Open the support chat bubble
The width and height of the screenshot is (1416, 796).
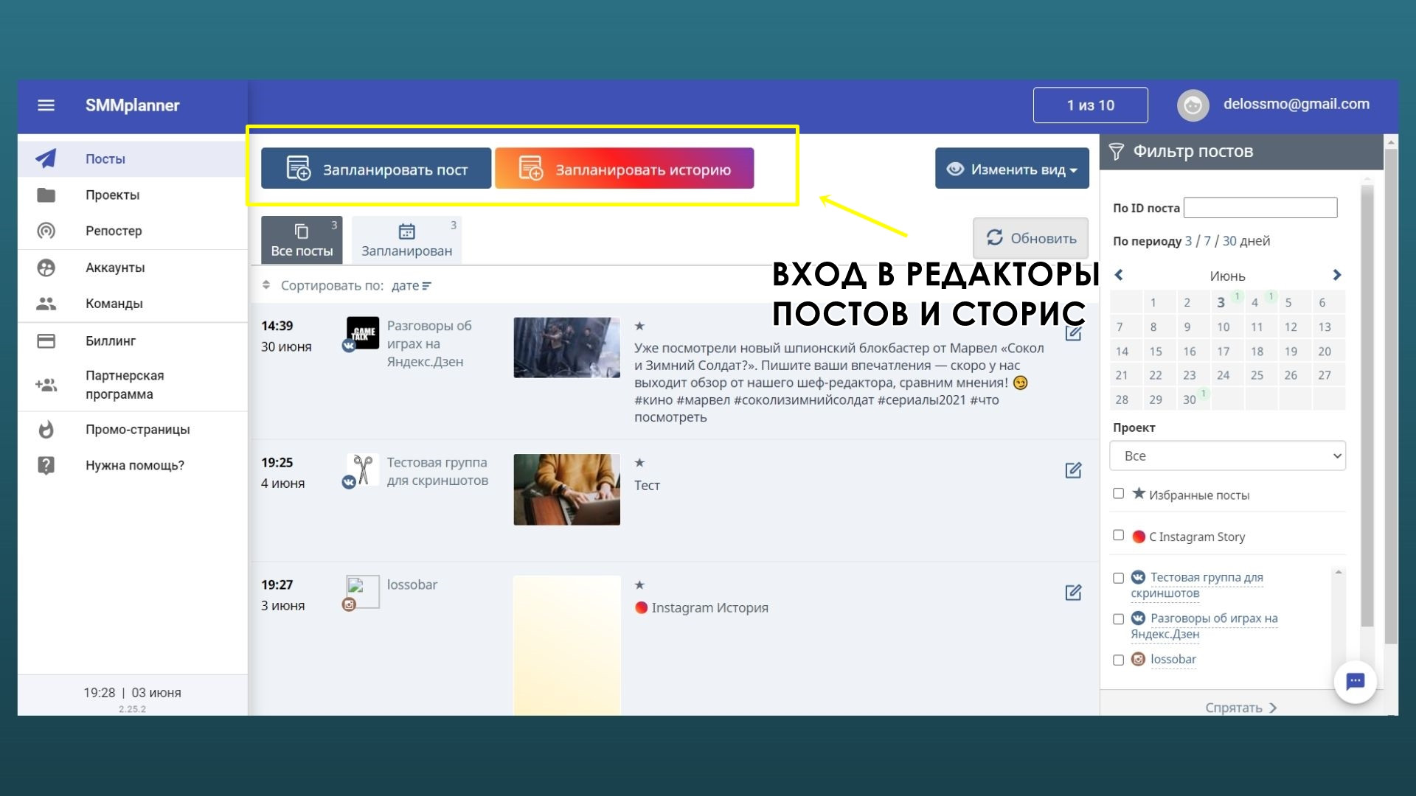click(1355, 682)
